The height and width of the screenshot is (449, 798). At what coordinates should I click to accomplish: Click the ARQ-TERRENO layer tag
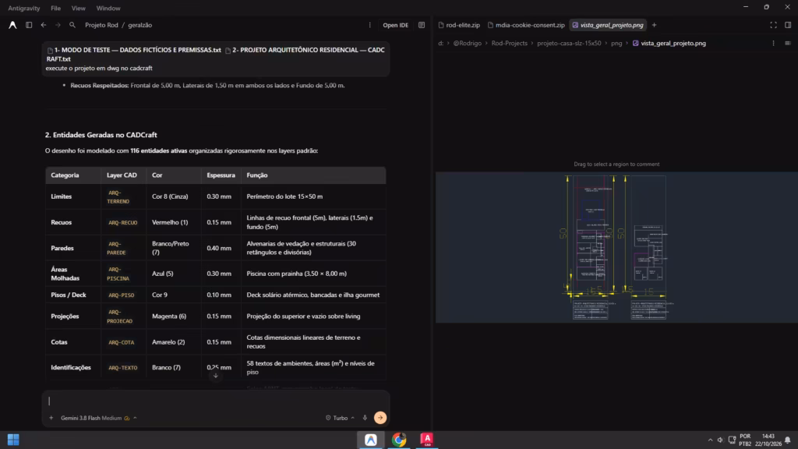click(118, 197)
